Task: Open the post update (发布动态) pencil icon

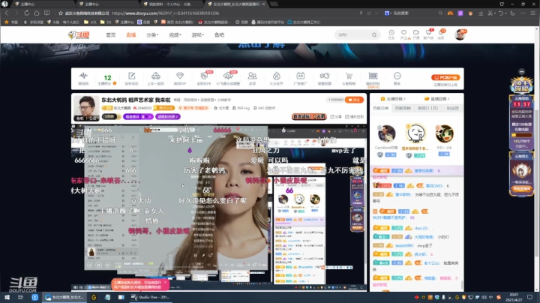Action: tap(131, 76)
